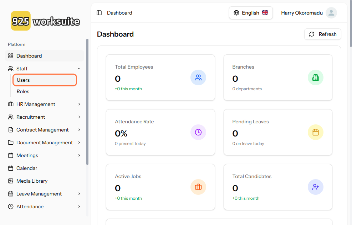The width and height of the screenshot is (352, 225).
Task: Expand the HR Management menu
Action: pos(79,104)
